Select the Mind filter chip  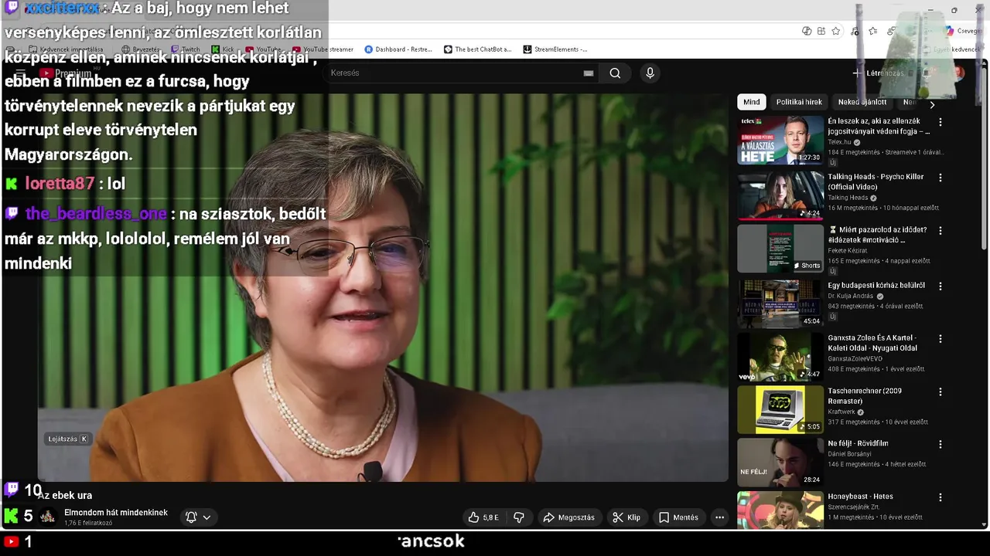click(752, 102)
